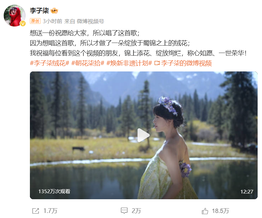Viewport: 262px width, 218px height.
Task: Click the 18.5万 likes count
Action: pos(220,211)
